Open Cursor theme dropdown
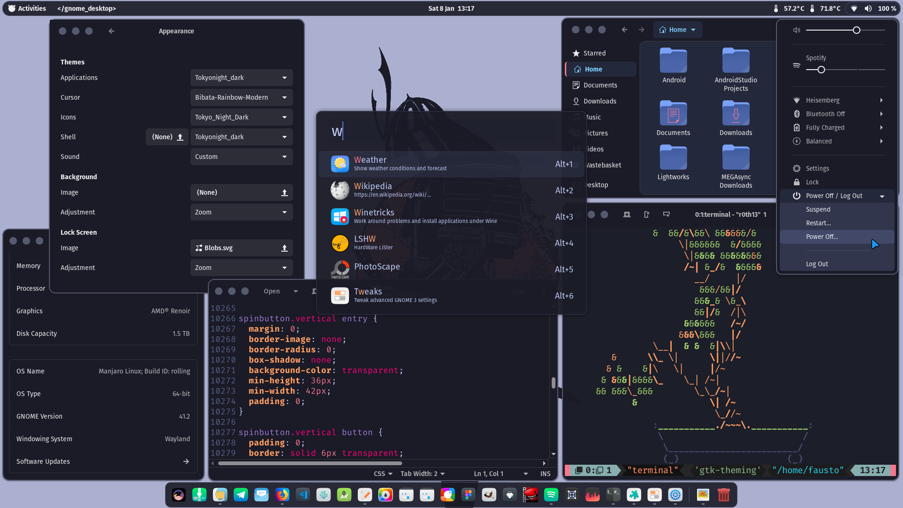The height and width of the screenshot is (508, 903). coord(241,97)
